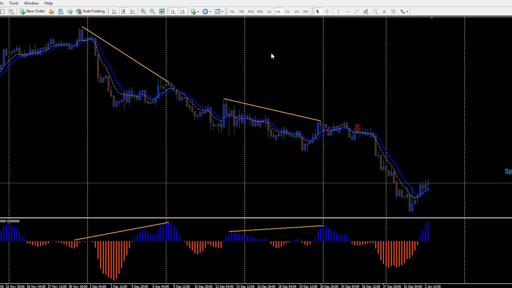Switch chart to bar chart style

pyautogui.click(x=114, y=11)
